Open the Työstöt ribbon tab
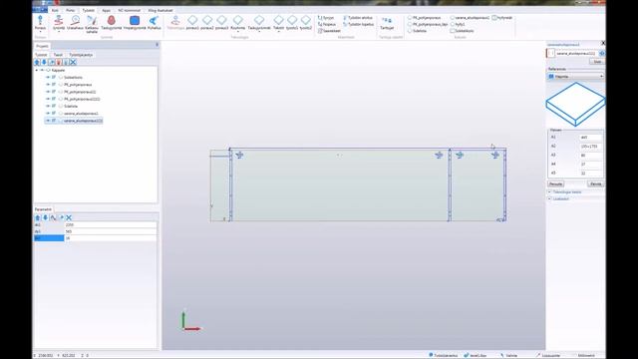Screen dimensions: 638x359 [x=89, y=10]
